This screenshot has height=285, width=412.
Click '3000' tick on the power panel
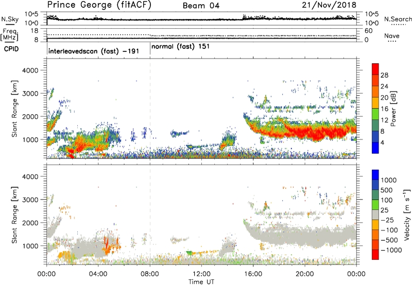30,94
